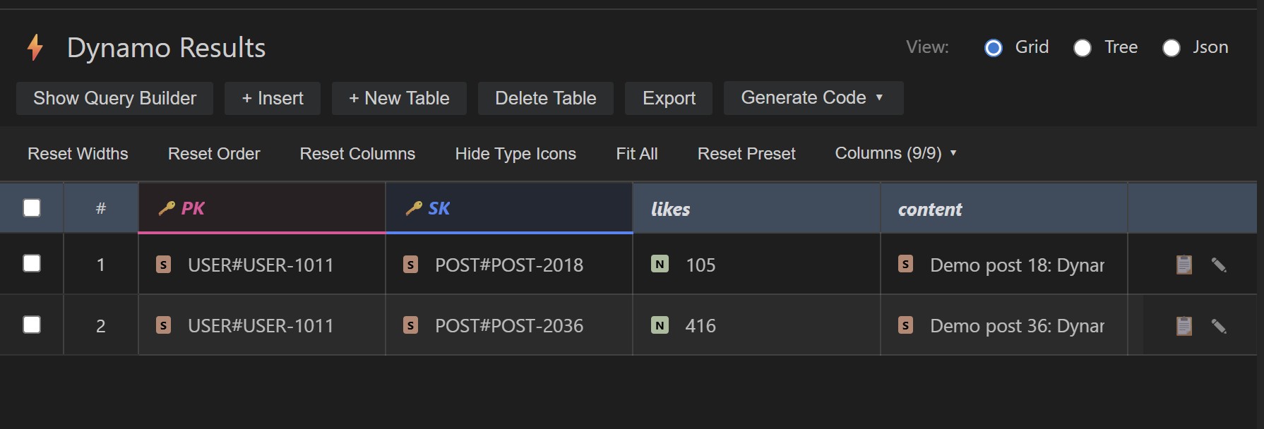Click the Delete Table button

coord(546,98)
